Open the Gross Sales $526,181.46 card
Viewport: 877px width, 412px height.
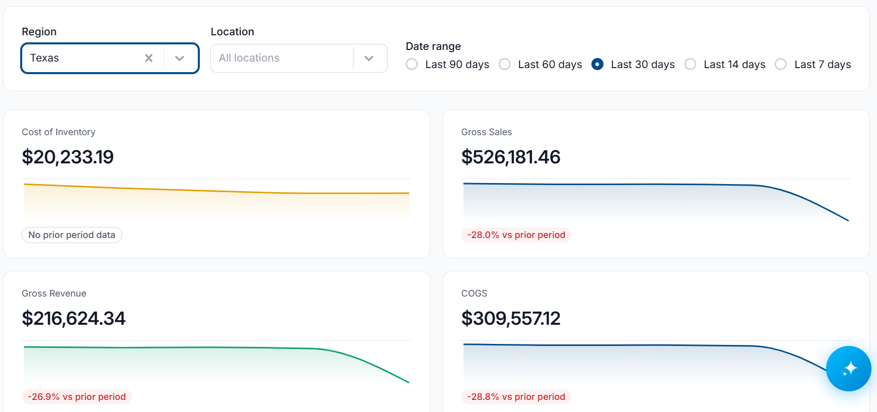pyautogui.click(x=656, y=184)
